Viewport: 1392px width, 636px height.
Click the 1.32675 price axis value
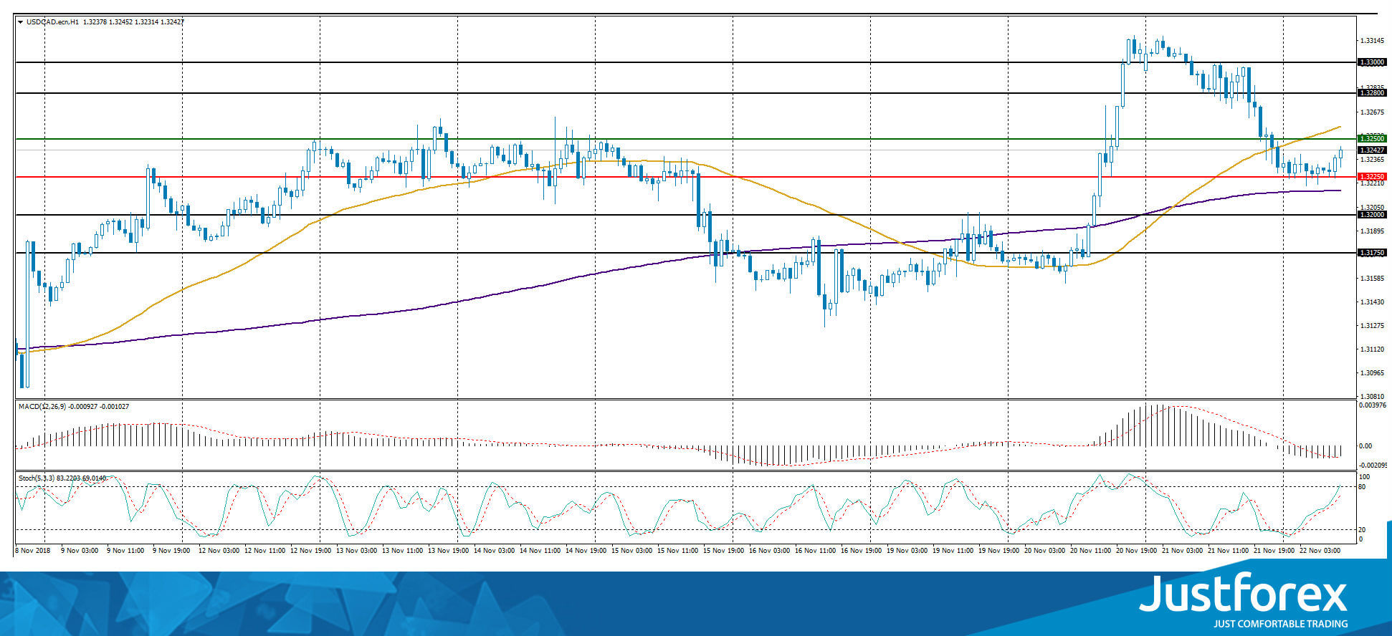pos(1373,112)
